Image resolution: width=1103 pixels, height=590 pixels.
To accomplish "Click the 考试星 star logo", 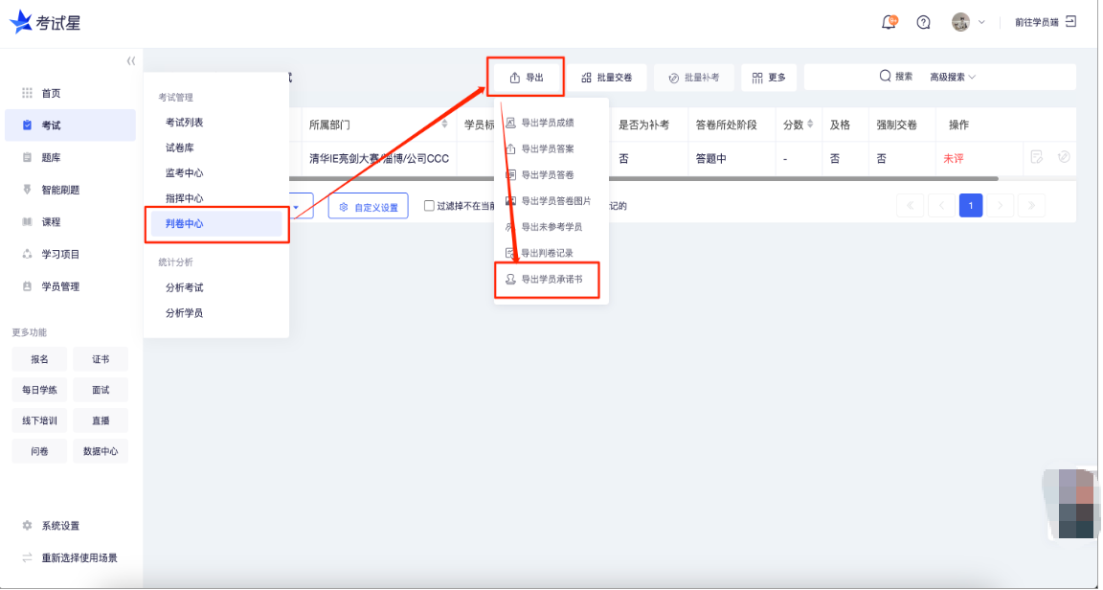I will pos(20,22).
